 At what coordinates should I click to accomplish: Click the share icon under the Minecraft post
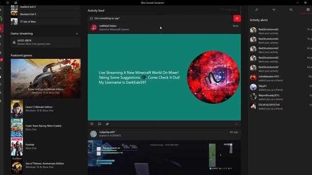click(107, 124)
